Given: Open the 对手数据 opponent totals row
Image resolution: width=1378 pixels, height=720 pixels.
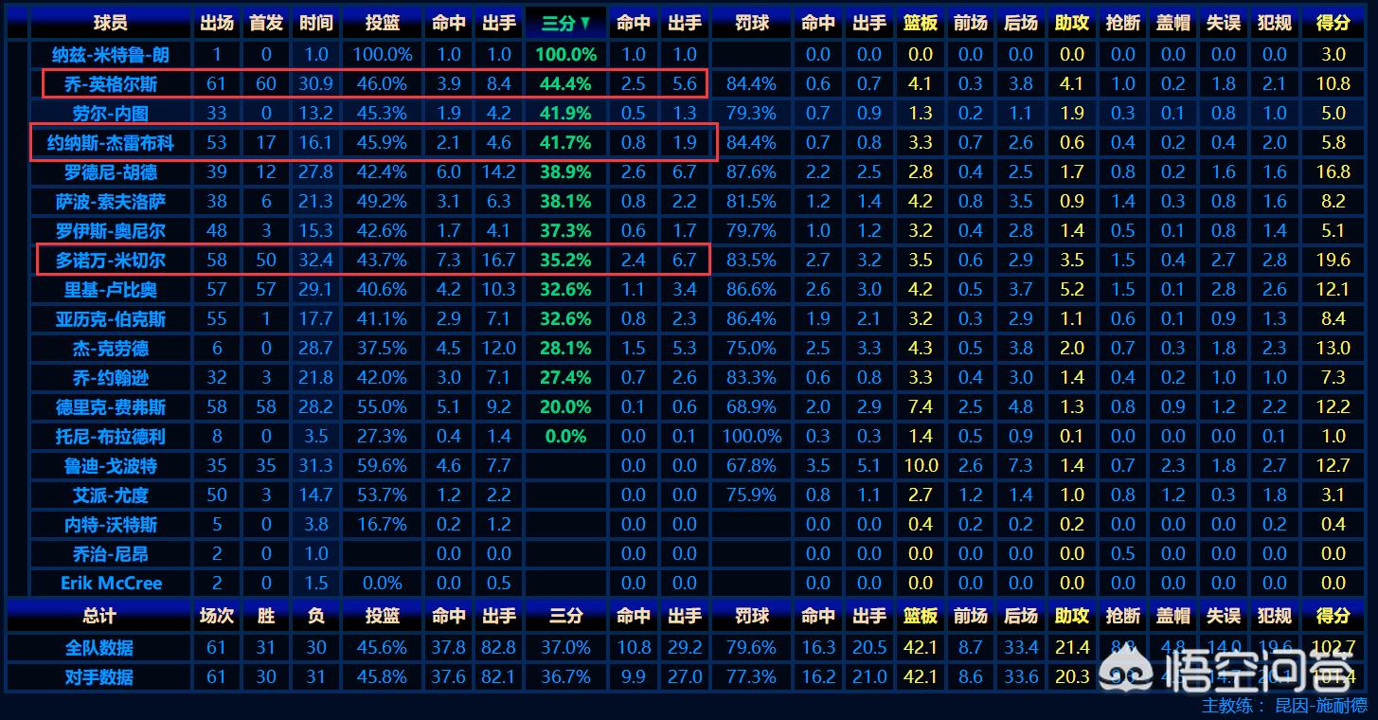Looking at the screenshot, I should [x=99, y=677].
